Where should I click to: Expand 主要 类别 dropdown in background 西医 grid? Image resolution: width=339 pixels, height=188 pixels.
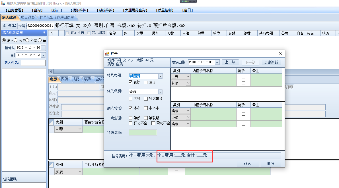80,129
